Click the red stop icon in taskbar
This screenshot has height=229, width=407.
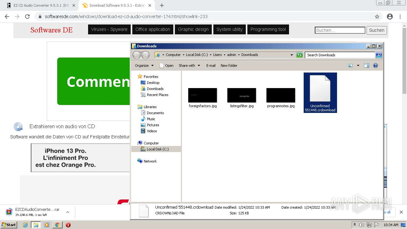[x=68, y=225]
